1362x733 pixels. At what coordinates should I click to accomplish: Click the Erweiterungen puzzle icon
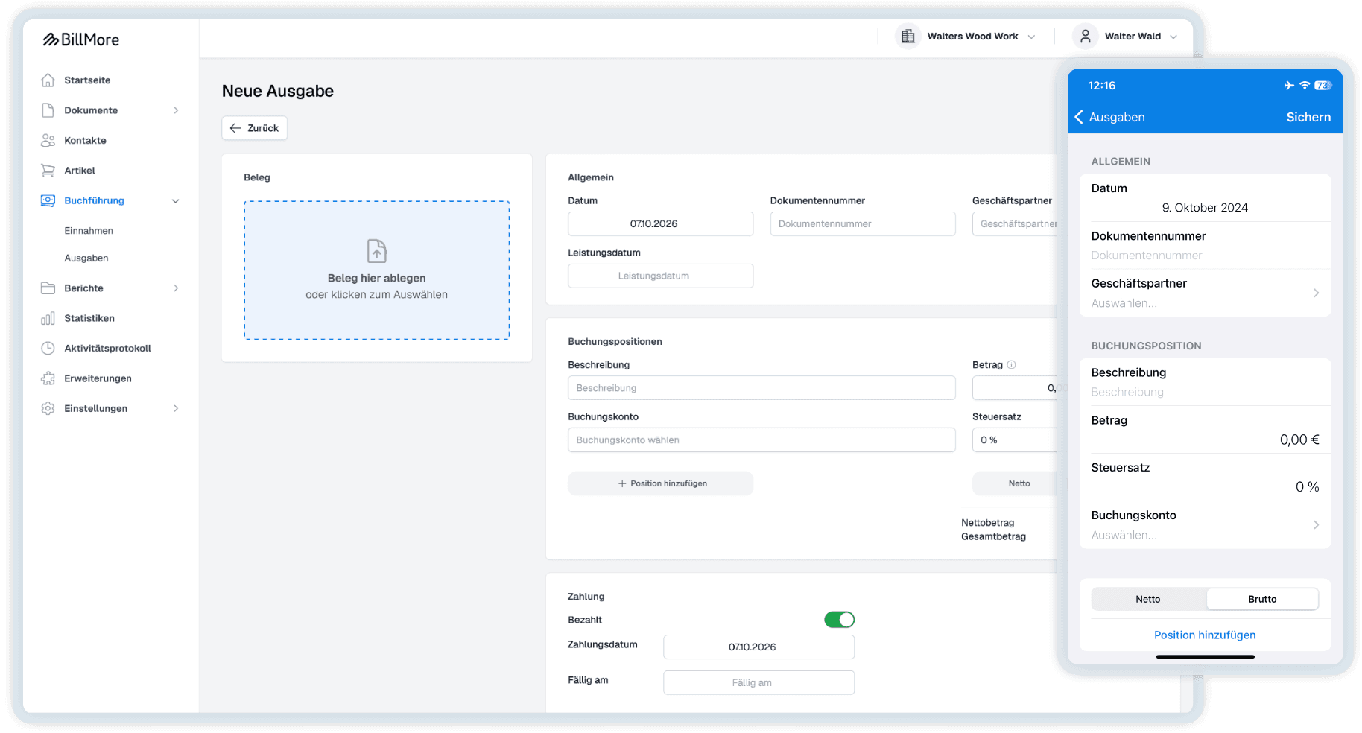coord(48,378)
